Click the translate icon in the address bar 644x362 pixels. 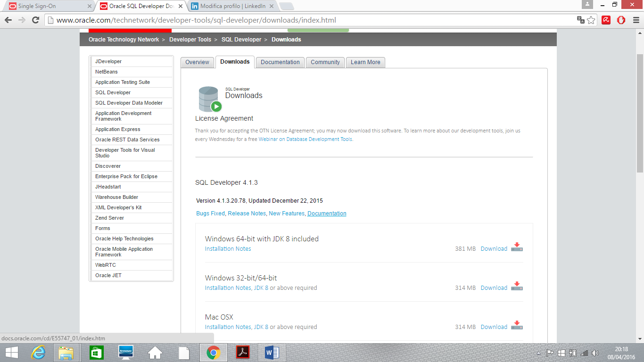coord(581,20)
